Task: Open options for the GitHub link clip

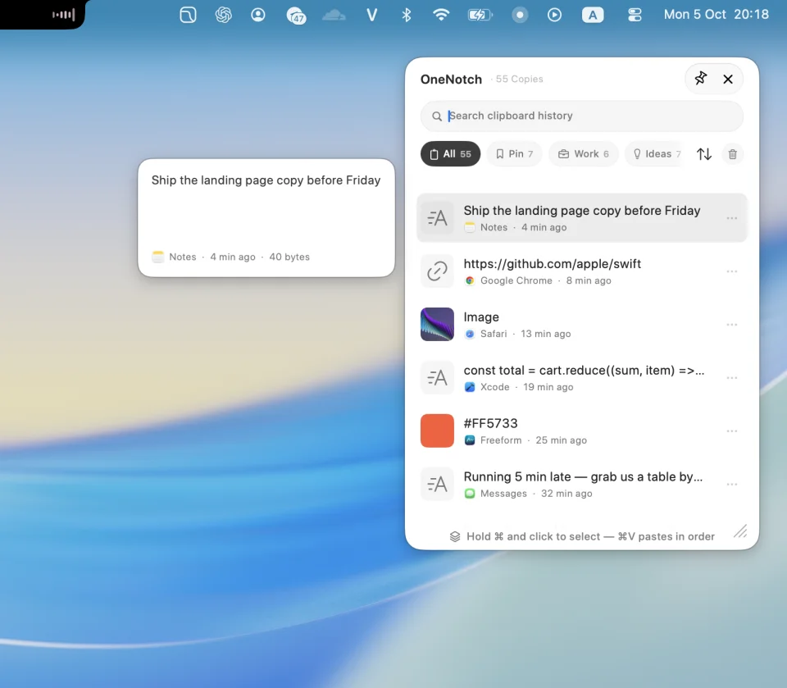Action: coord(732,271)
